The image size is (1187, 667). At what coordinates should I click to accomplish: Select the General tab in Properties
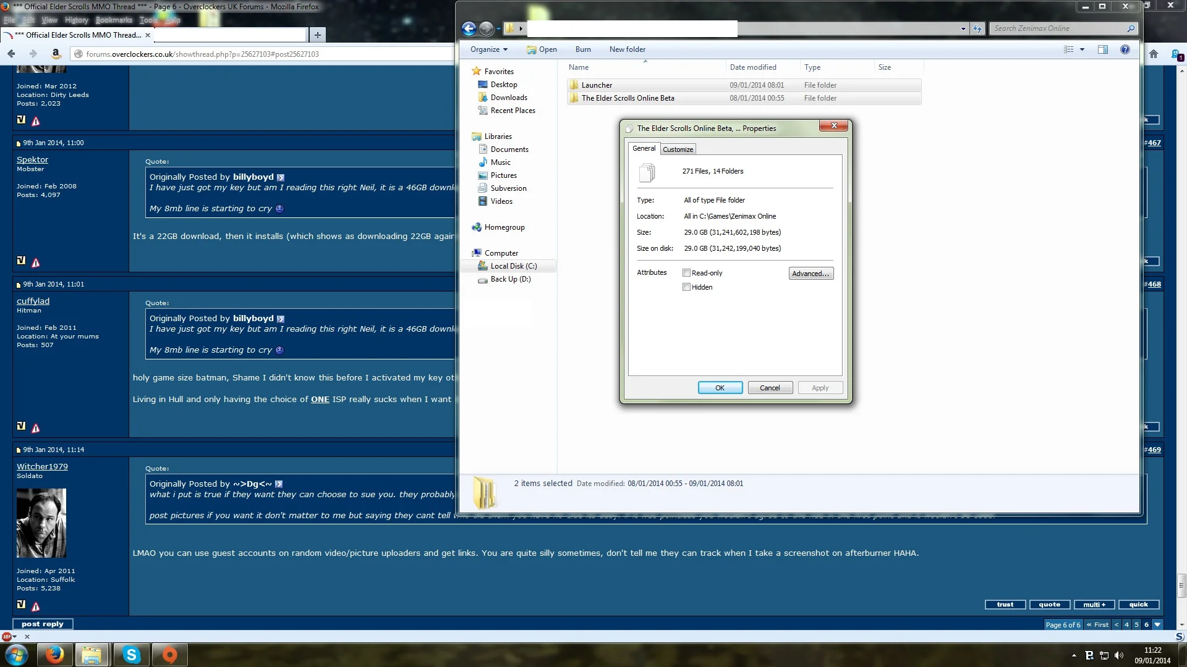(644, 148)
